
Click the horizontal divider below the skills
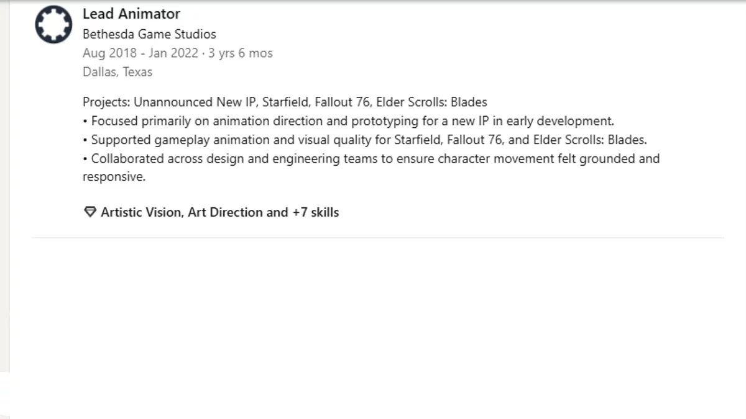pyautogui.click(x=378, y=237)
